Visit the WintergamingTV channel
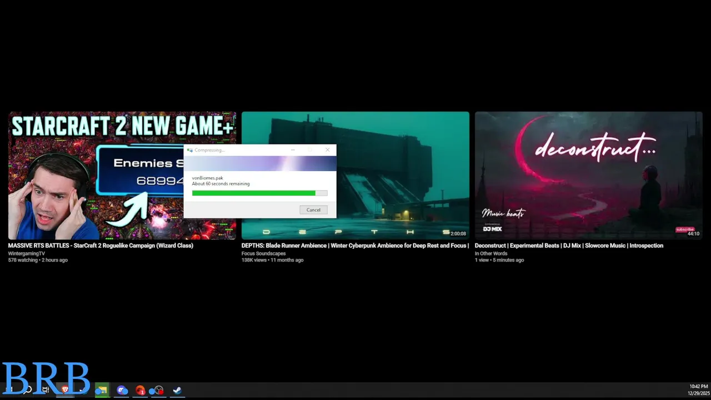 27,253
